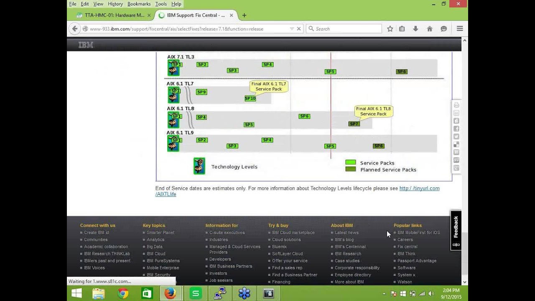Viewport: 535px width, 301px height.
Task: Show hidden tray icons arrow
Action: tap(384, 293)
